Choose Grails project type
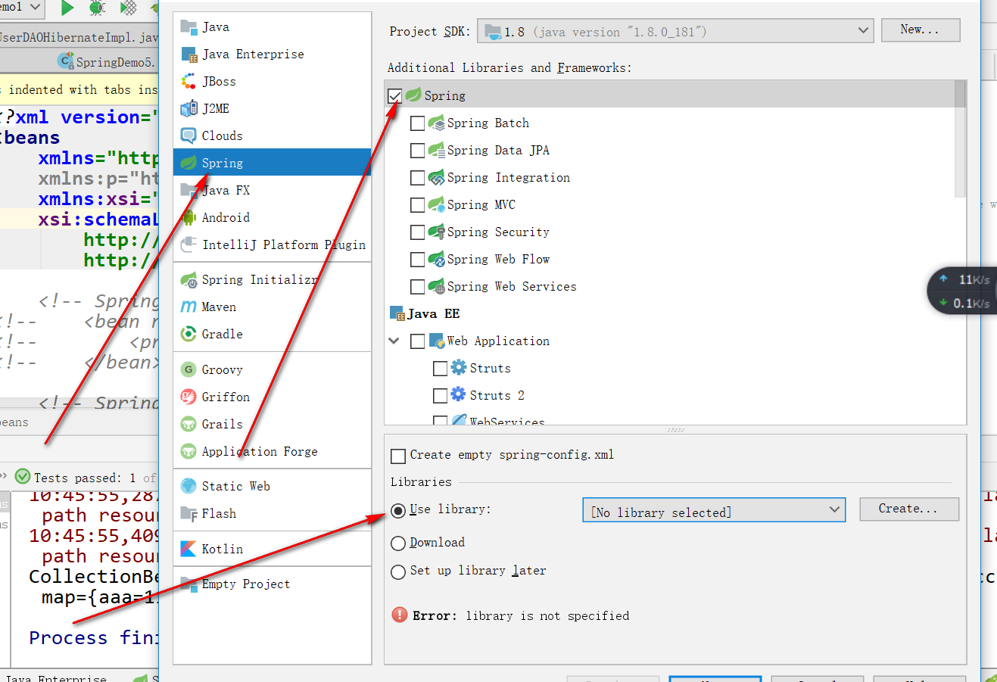This screenshot has height=682, width=997. coord(273,425)
